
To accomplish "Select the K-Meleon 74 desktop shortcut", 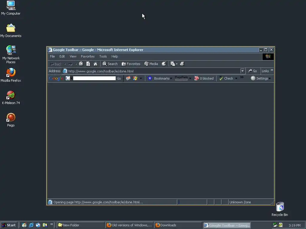I will pyautogui.click(x=11, y=98).
